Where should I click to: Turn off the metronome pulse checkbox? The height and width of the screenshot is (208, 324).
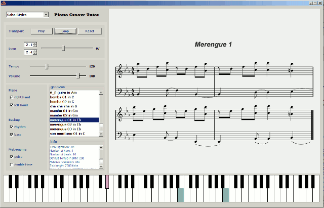pyautogui.click(x=12, y=157)
